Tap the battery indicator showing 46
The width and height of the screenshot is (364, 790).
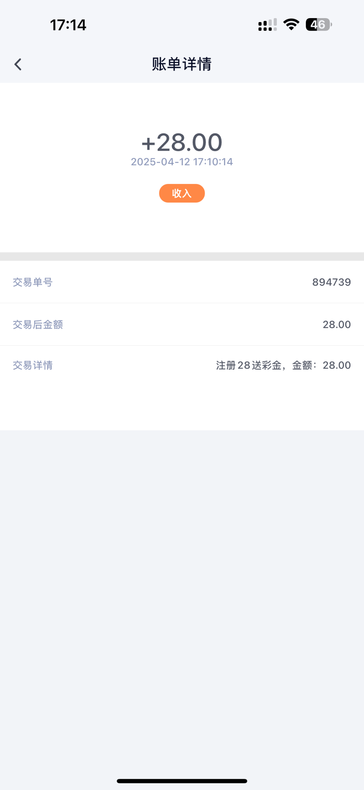coord(318,24)
